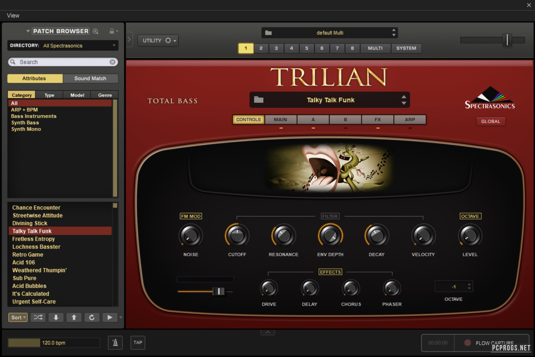535x357 pixels.
Task: Select part 3 button
Action: 276,48
